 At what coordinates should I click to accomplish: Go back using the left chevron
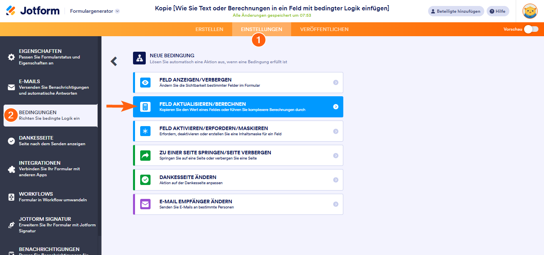pos(114,61)
